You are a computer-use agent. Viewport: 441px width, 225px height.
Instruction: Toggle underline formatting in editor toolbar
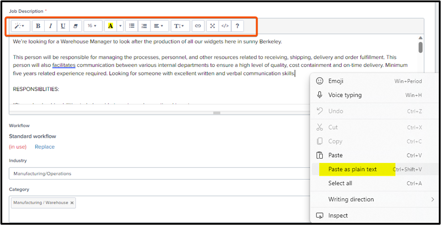click(63, 26)
